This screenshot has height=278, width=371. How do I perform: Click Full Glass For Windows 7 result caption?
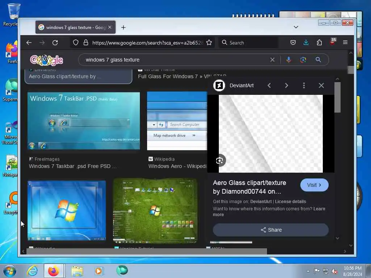tap(182, 76)
